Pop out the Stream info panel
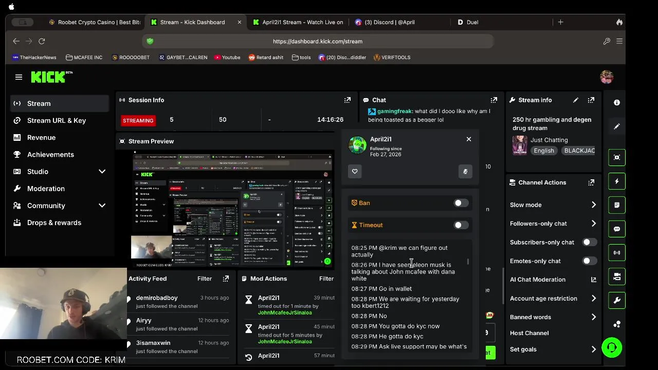The image size is (658, 370). click(x=591, y=100)
